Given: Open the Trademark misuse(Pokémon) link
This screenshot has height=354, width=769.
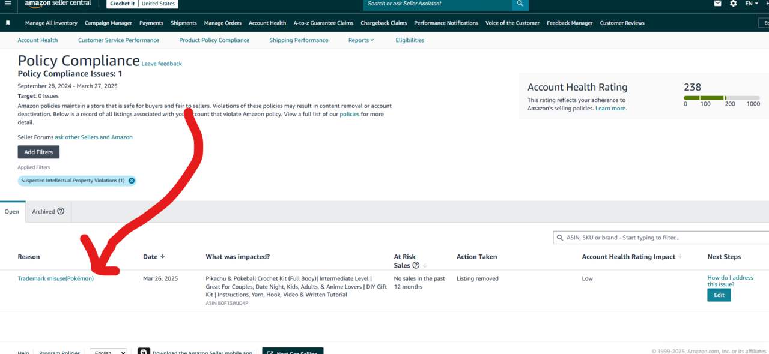Looking at the screenshot, I should click(x=56, y=278).
